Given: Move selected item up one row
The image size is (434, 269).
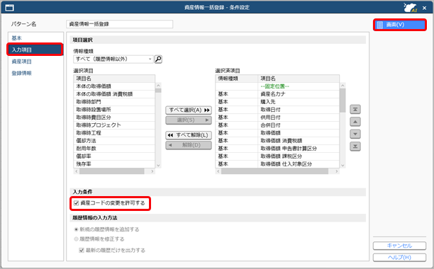Looking at the screenshot, I should point(355,122).
